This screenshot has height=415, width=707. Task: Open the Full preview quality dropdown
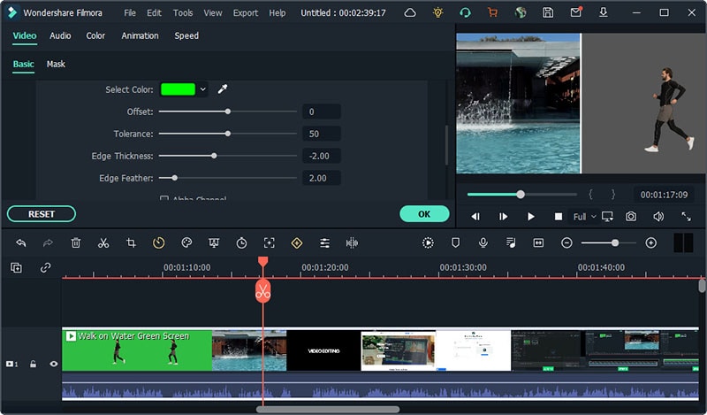[x=584, y=217]
